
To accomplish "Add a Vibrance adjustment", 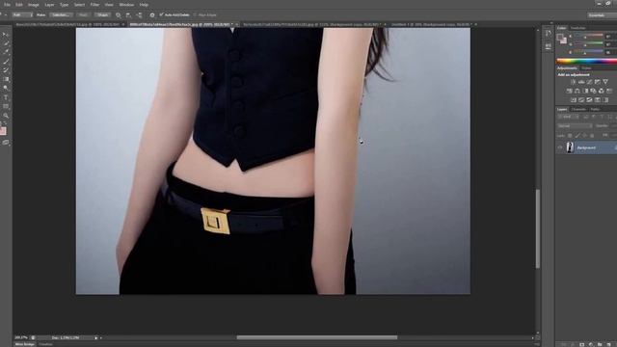I will click(x=605, y=82).
